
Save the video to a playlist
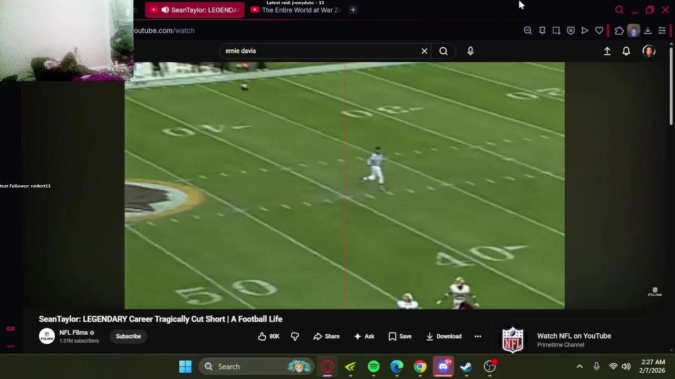(400, 336)
